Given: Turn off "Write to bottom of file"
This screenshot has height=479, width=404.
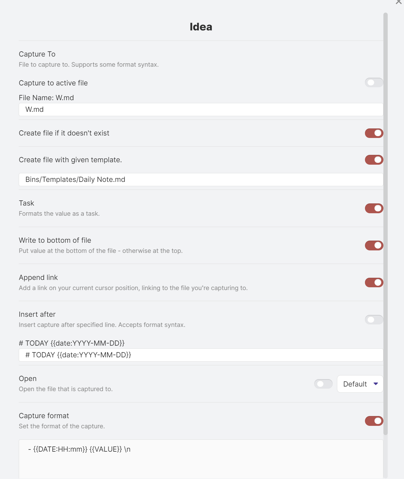Looking at the screenshot, I should pos(374,245).
